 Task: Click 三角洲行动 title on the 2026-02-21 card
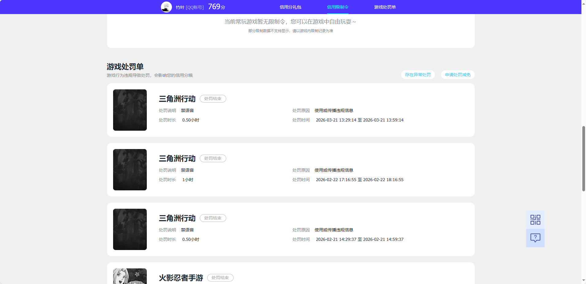(x=177, y=218)
